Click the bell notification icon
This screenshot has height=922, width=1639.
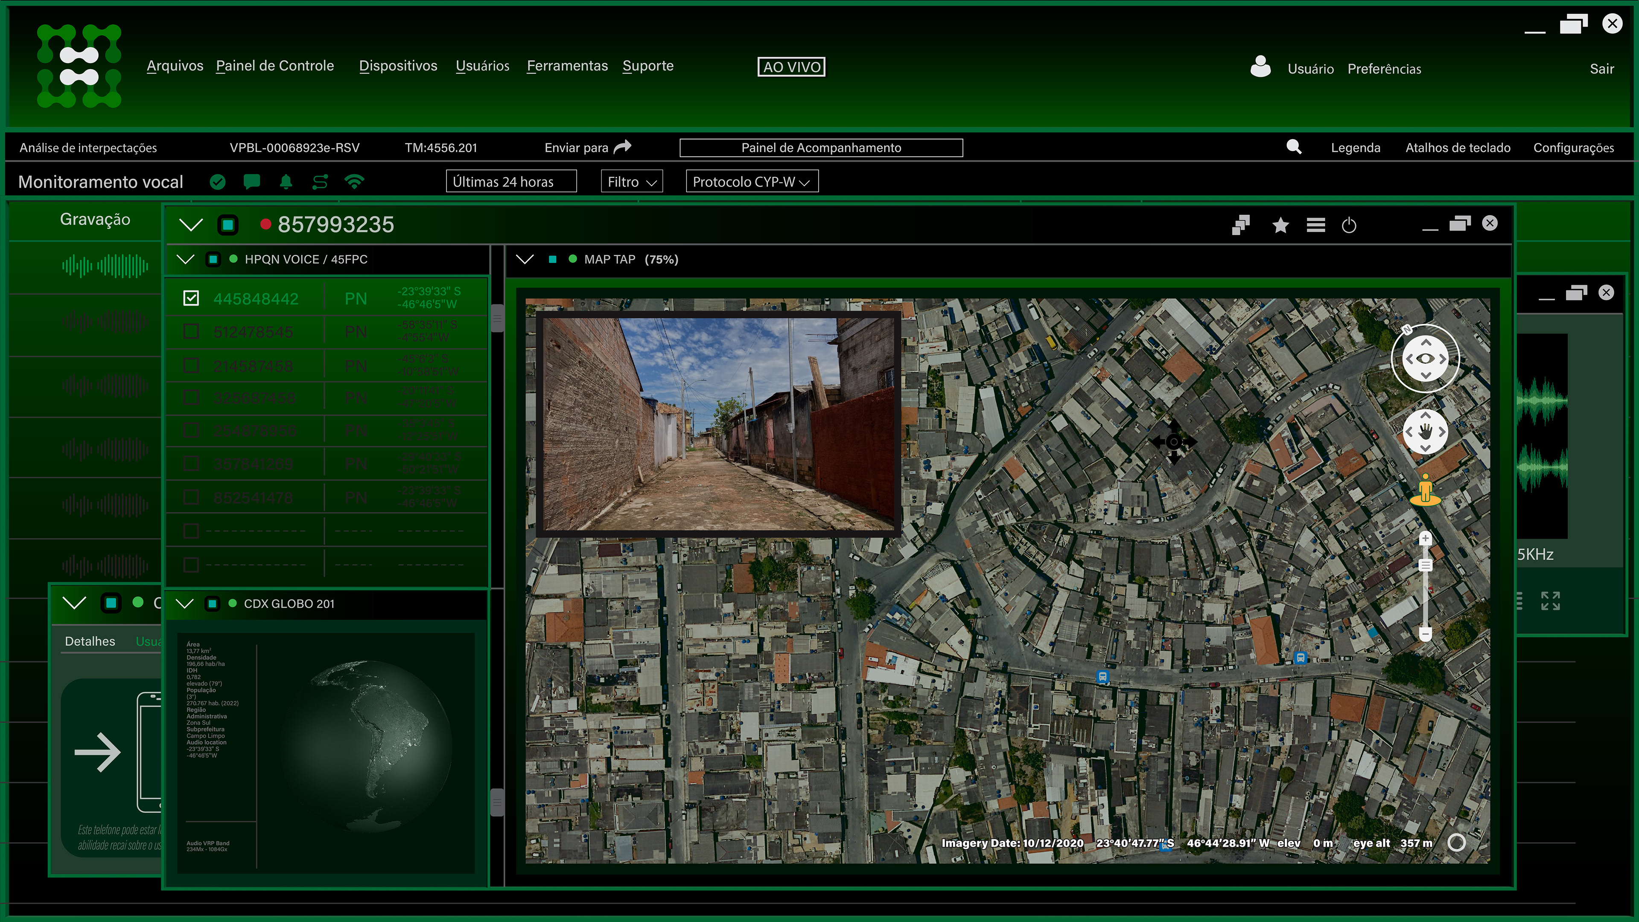pyautogui.click(x=286, y=182)
